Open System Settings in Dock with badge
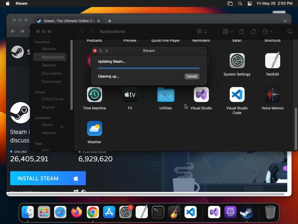This screenshot has height=224, width=298. click(125, 212)
